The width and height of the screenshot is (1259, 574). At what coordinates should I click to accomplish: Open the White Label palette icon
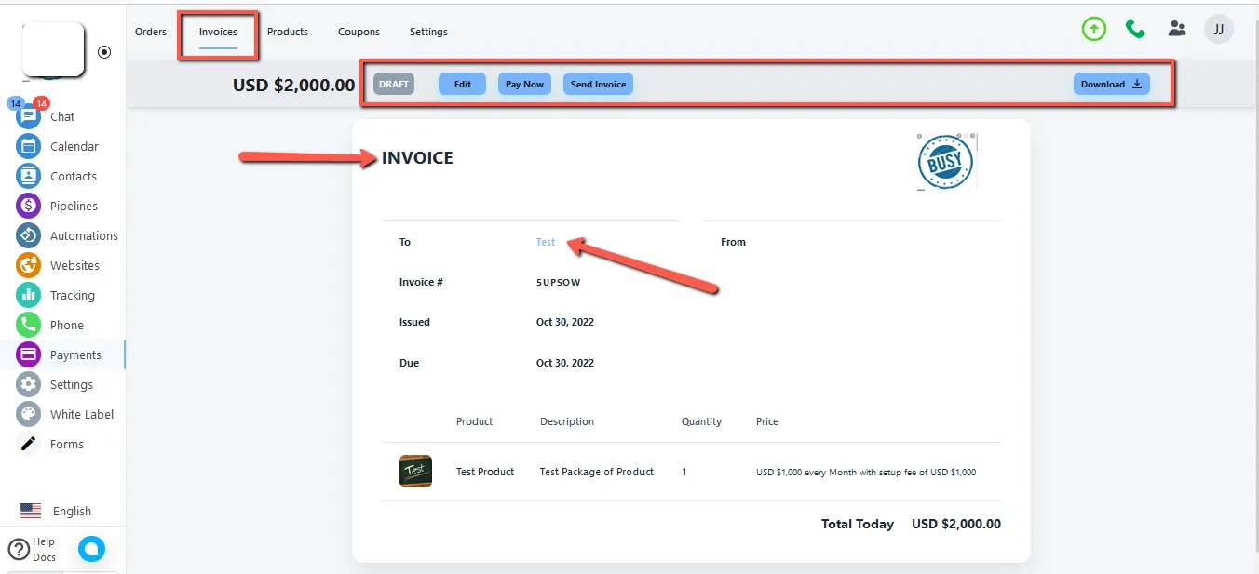29,414
